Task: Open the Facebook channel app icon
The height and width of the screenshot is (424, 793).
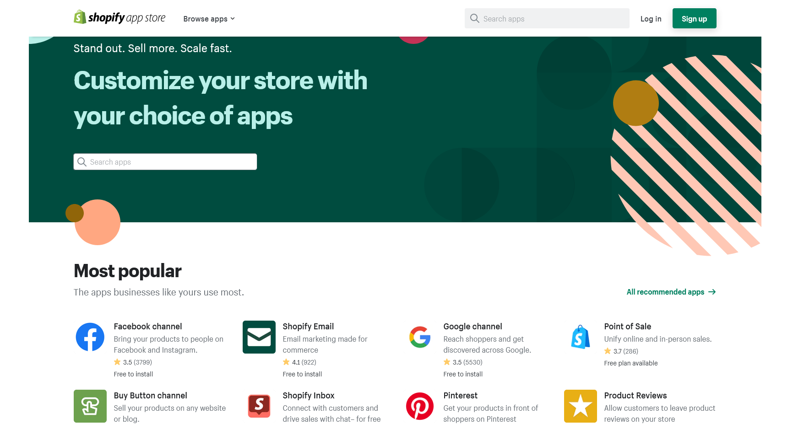Action: tap(90, 337)
